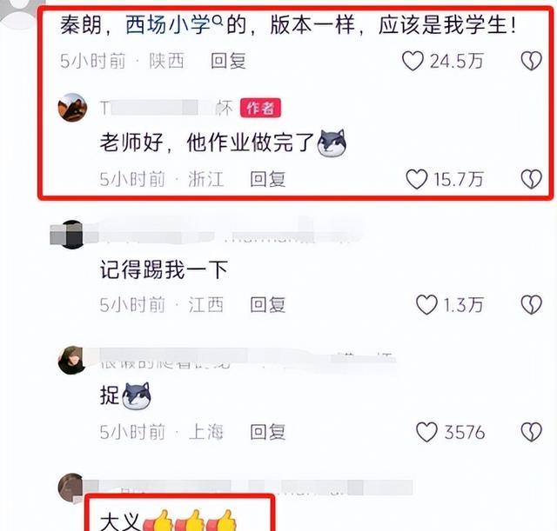Tap the 老师好，他作业做完了 reply text
This screenshot has width=557, height=531.
pos(223,143)
